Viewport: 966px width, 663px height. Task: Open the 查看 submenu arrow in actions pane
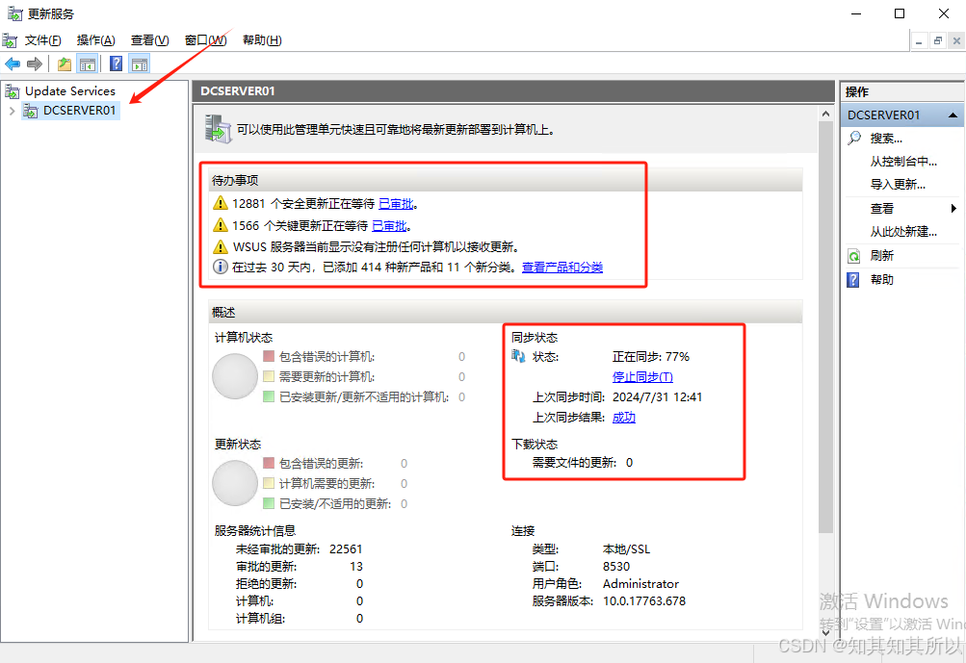(x=953, y=208)
